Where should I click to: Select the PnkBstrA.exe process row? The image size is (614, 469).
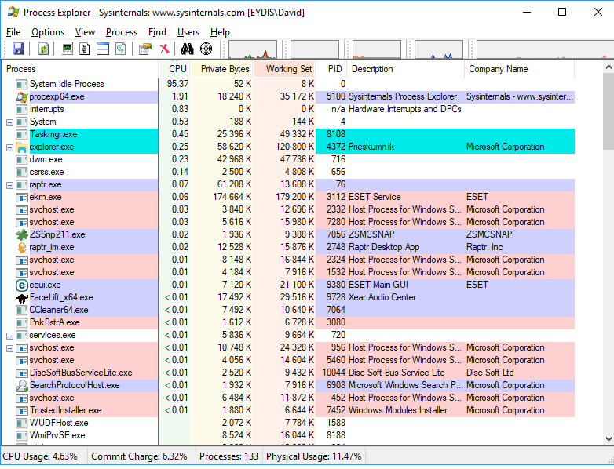(289, 322)
